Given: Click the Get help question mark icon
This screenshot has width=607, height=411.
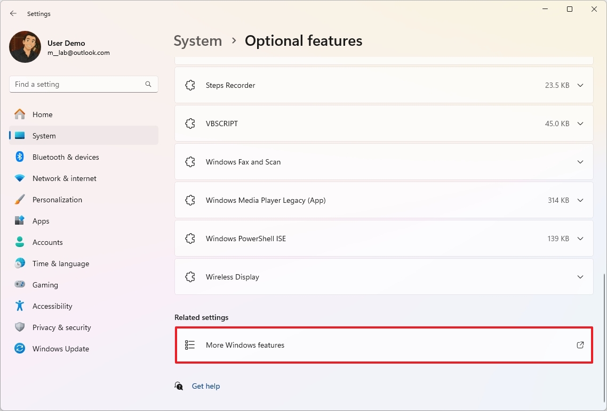Looking at the screenshot, I should [178, 386].
